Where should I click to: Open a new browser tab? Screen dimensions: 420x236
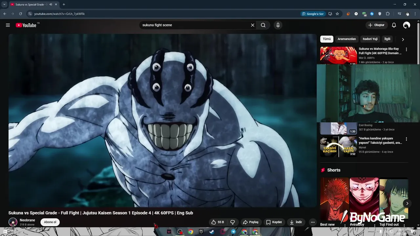(x=64, y=5)
